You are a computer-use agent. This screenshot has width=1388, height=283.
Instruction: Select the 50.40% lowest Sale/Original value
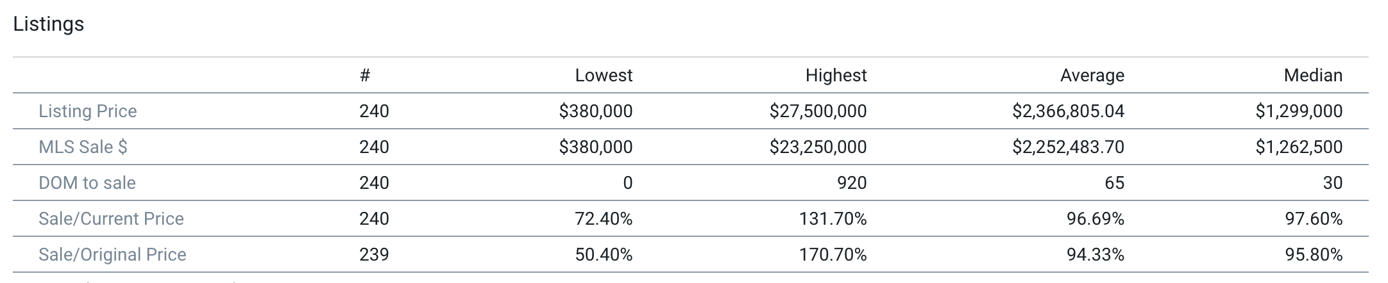(603, 255)
